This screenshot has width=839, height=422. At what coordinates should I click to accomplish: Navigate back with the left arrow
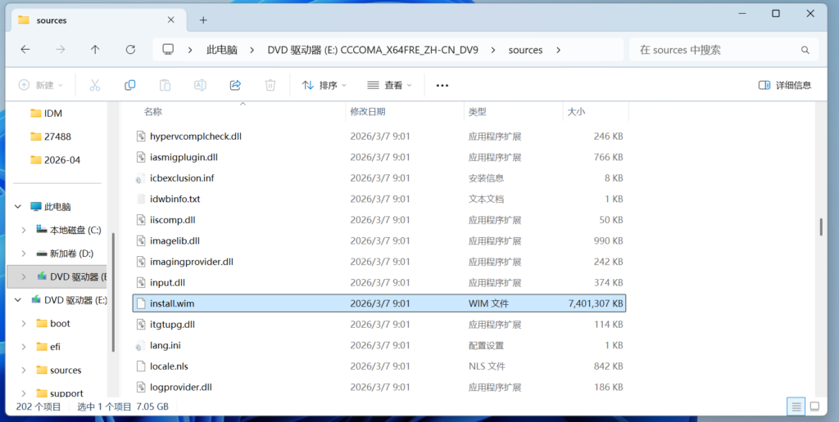(25, 50)
